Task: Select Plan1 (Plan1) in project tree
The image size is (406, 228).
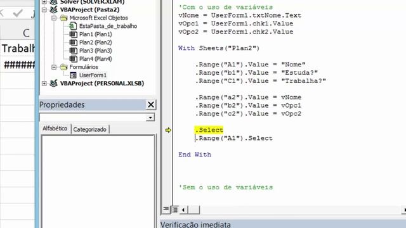Action: (96, 34)
